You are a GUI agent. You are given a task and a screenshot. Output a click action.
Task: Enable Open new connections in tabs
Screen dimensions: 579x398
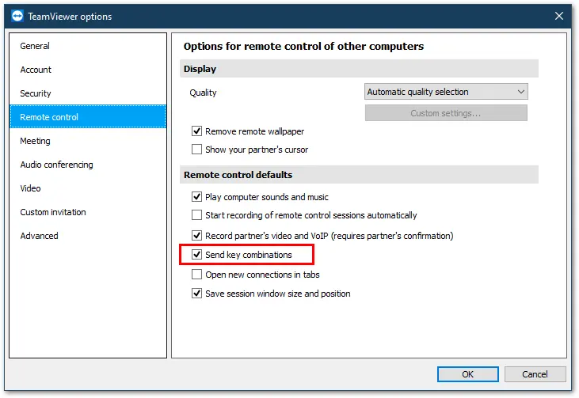tap(196, 274)
